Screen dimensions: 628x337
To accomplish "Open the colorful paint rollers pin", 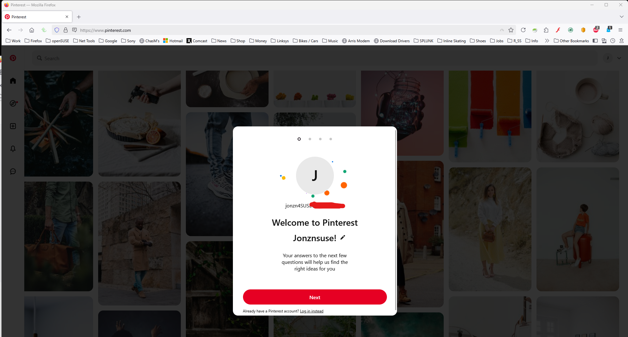I will click(x=490, y=116).
